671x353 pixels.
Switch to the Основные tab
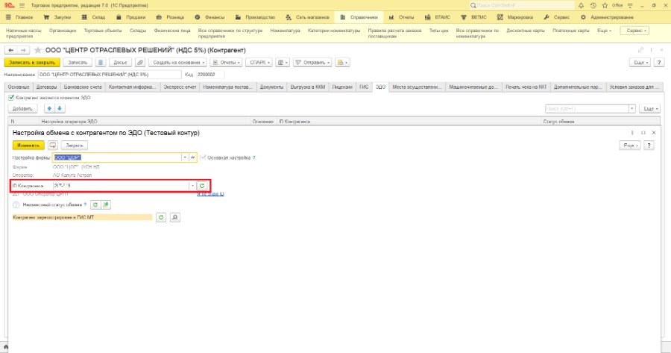[19, 87]
